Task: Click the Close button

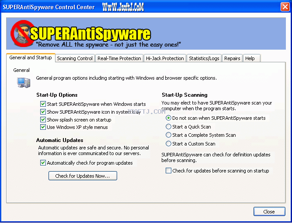Action: (x=269, y=212)
